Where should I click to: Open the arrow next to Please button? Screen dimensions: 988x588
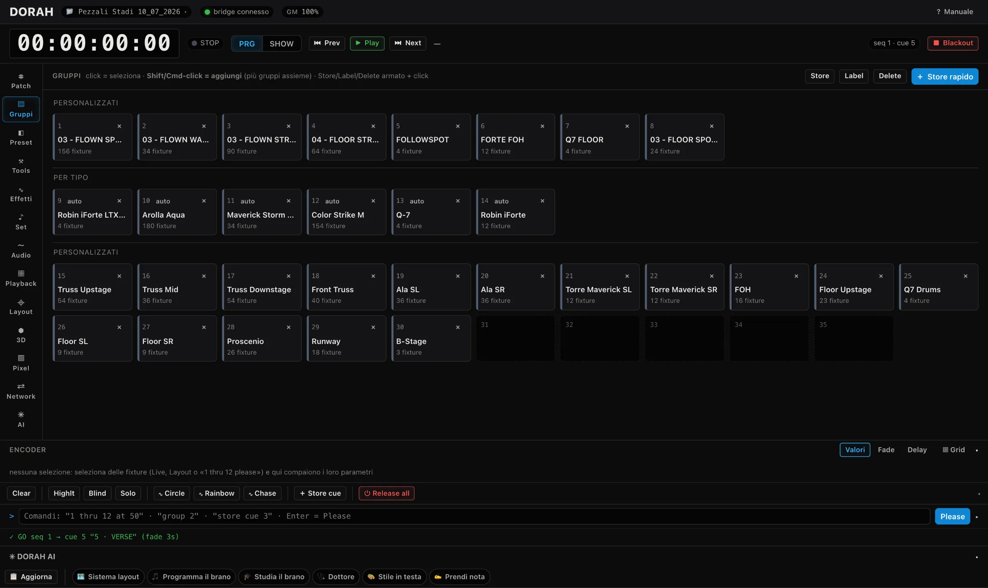tap(977, 517)
